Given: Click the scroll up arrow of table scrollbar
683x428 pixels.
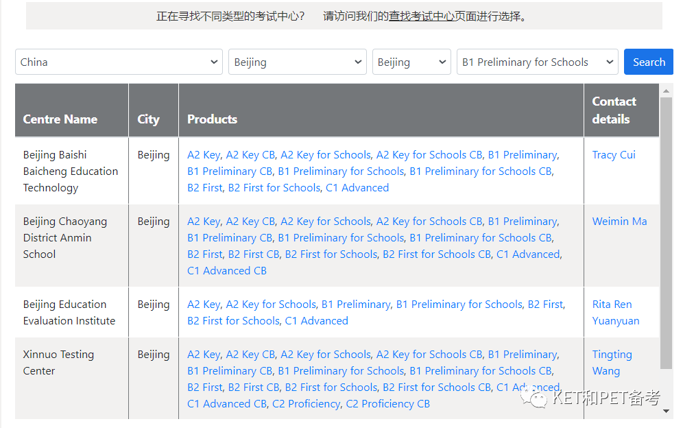Looking at the screenshot, I should (666, 91).
